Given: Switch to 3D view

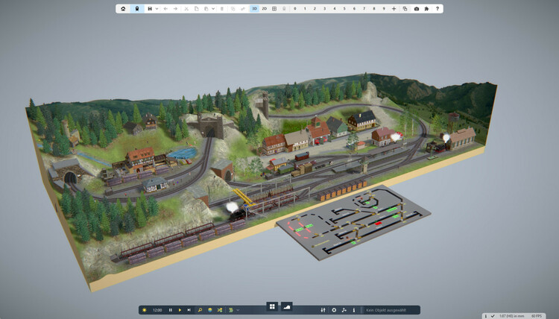Looking at the screenshot, I should coord(254,9).
